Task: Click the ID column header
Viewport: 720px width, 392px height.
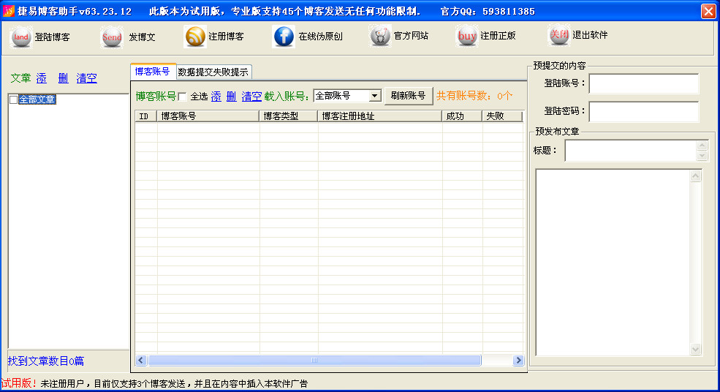Action: pos(146,116)
